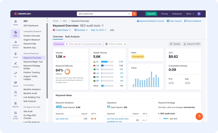Image resolution: width=218 pixels, height=133 pixels.
Task: Open Backlink Audit in the sidebar
Action: [x=30, y=93]
